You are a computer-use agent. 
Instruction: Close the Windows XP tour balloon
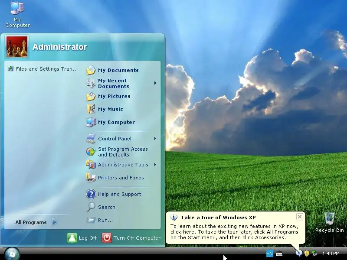point(299,217)
